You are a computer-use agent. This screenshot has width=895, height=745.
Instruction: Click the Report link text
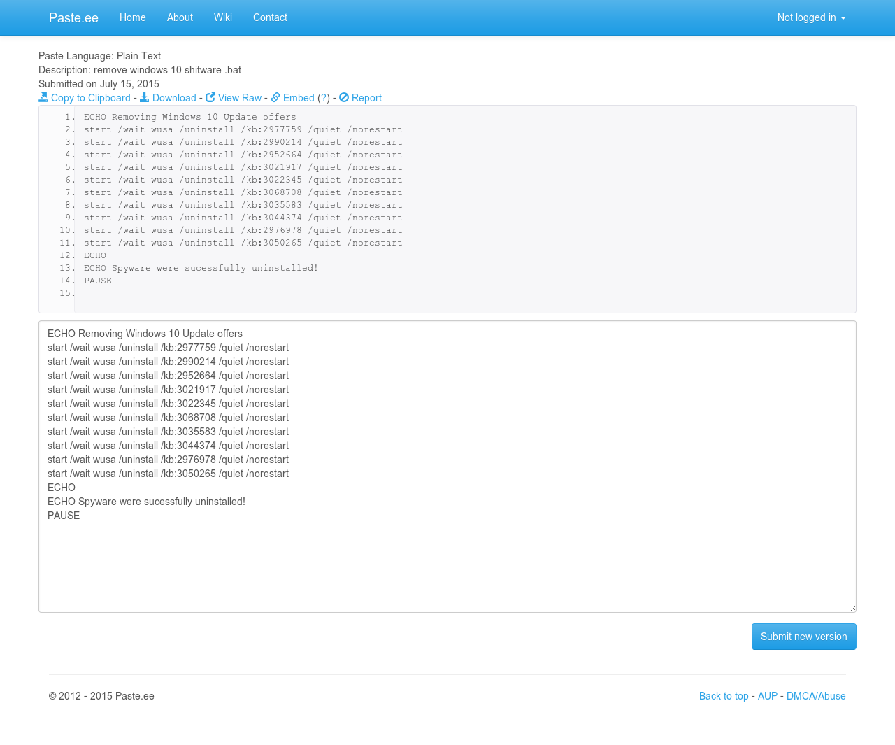point(366,98)
